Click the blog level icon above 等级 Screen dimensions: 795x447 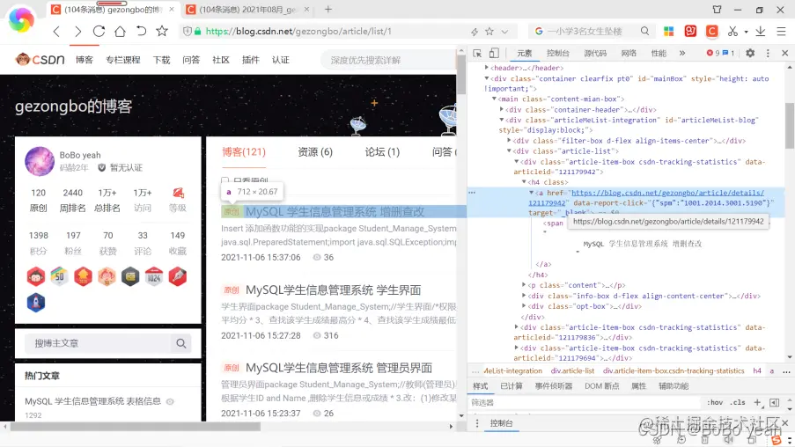pyautogui.click(x=178, y=193)
